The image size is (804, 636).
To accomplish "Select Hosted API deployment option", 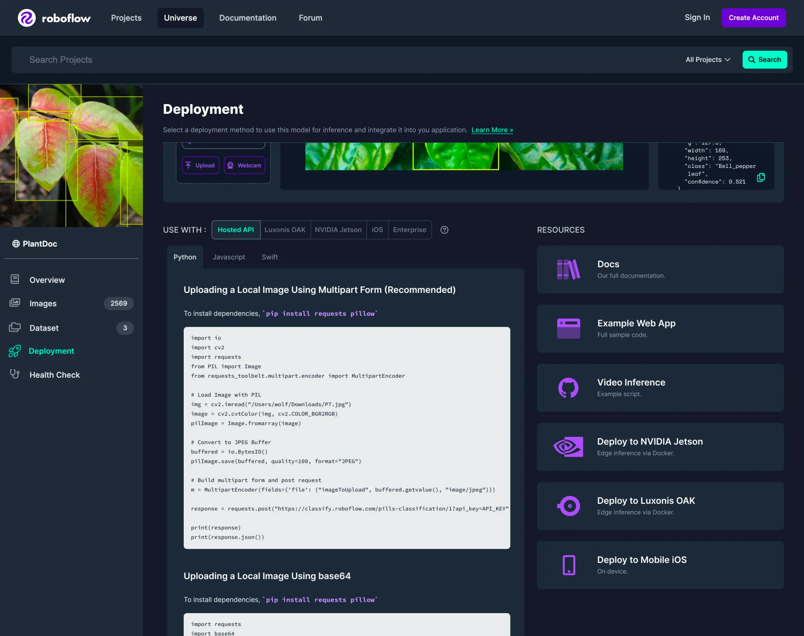I will (x=236, y=230).
